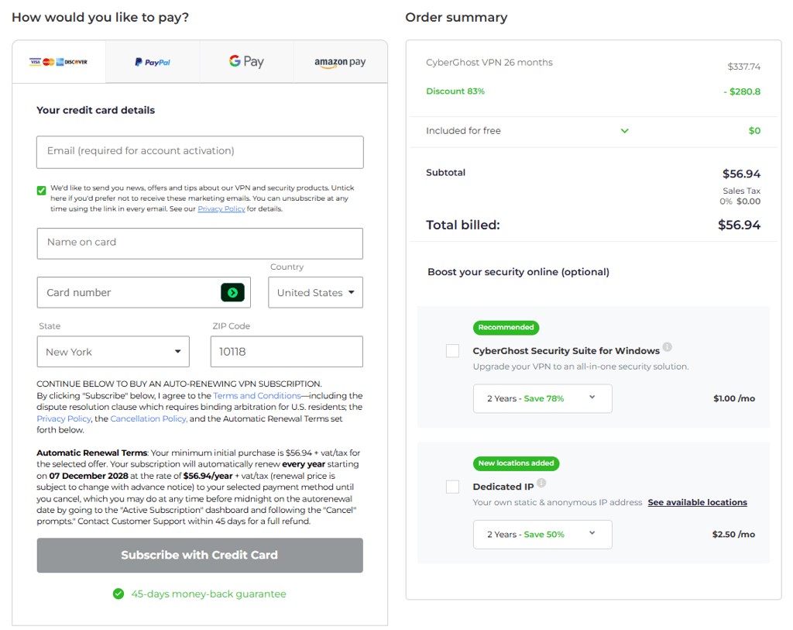
Task: Open the Dedicated IP 2 Years Save 50% dropdown
Action: pyautogui.click(x=543, y=535)
